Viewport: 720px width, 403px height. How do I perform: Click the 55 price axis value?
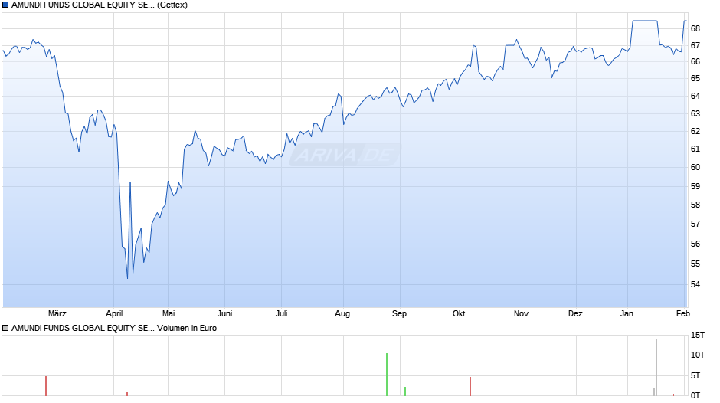pos(695,264)
